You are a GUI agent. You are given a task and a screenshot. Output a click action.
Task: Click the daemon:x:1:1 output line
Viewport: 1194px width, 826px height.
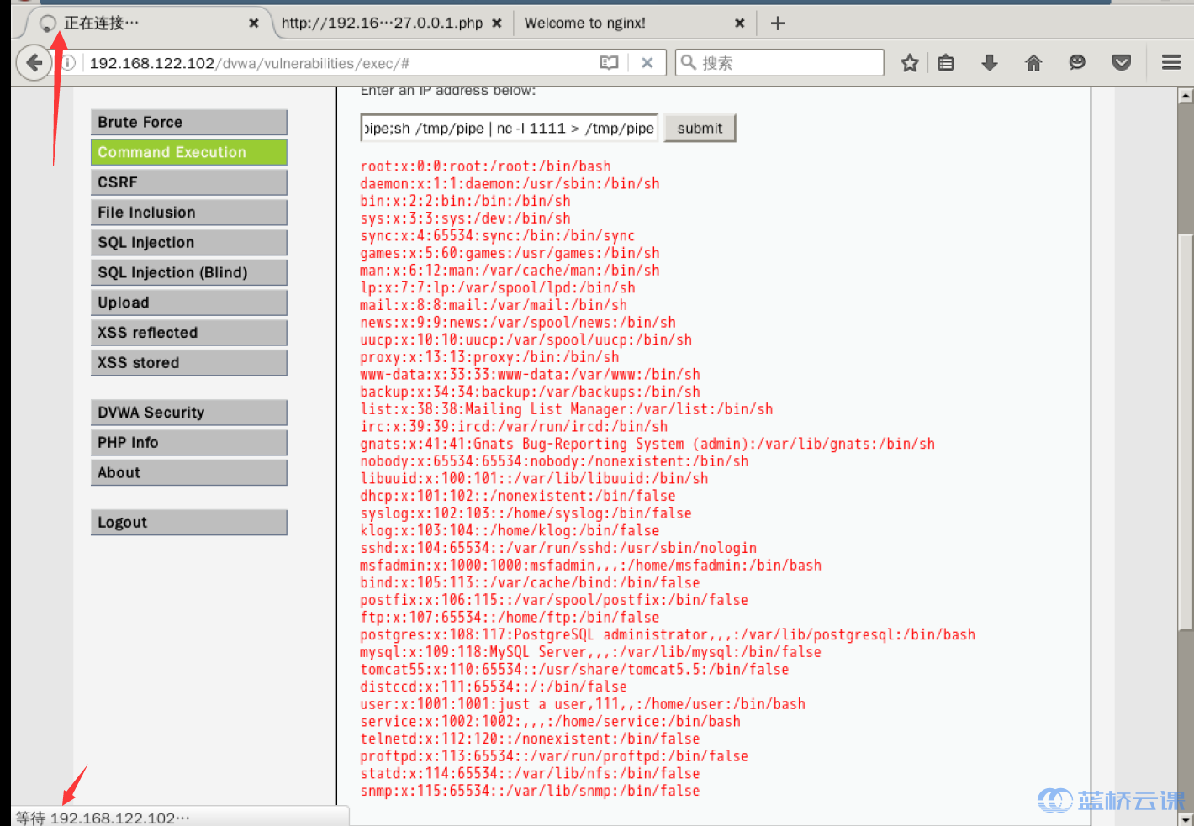[510, 184]
